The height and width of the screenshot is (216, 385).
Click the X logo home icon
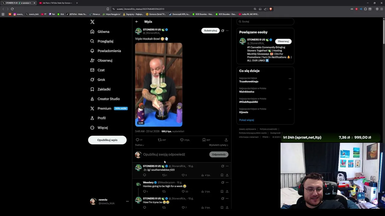(x=92, y=22)
